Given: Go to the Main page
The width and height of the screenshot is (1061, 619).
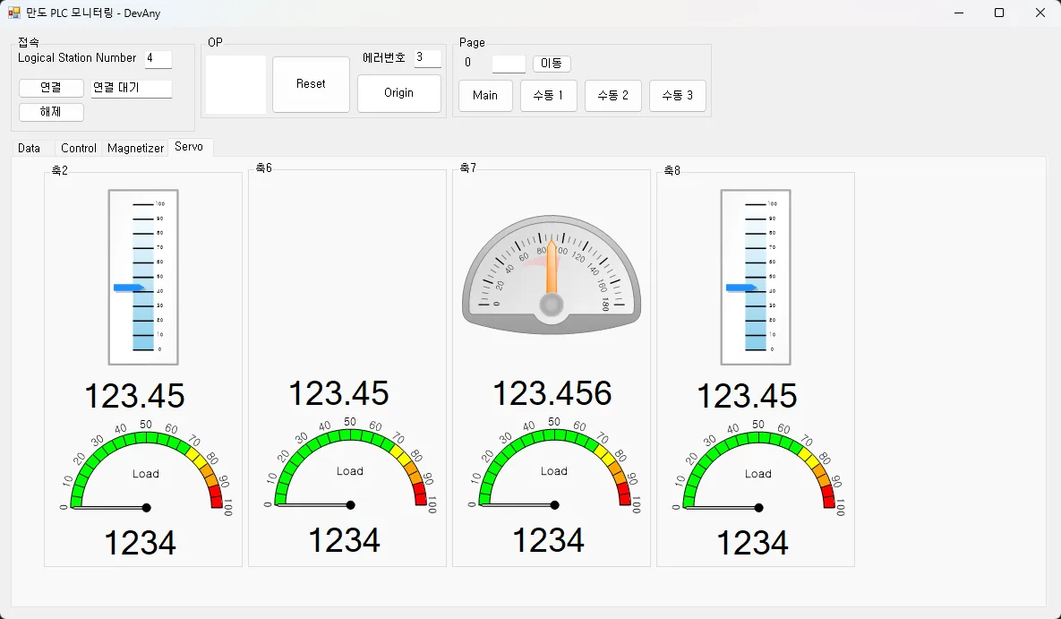Looking at the screenshot, I should (x=485, y=96).
